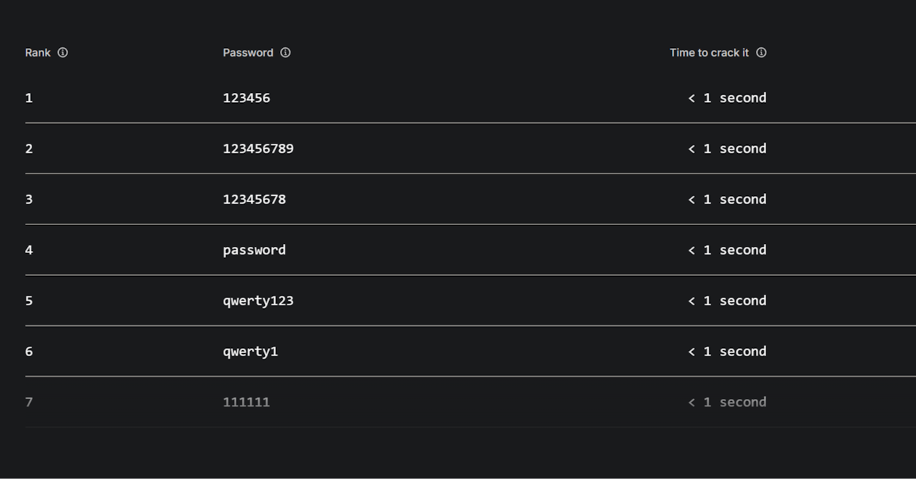Click the info icon beside Password header
This screenshot has height=479, width=916.
click(286, 52)
